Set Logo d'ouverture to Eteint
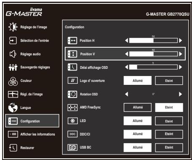Image resolution: width=192 pixels, height=160 pixels. tap(169, 81)
